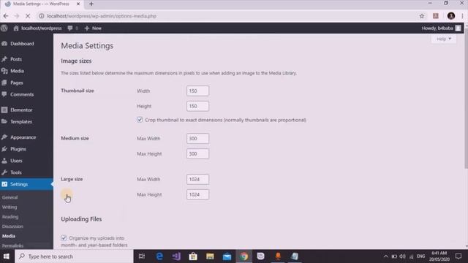Open the Chrome profile avatar
468x263 pixels.
(x=451, y=16)
